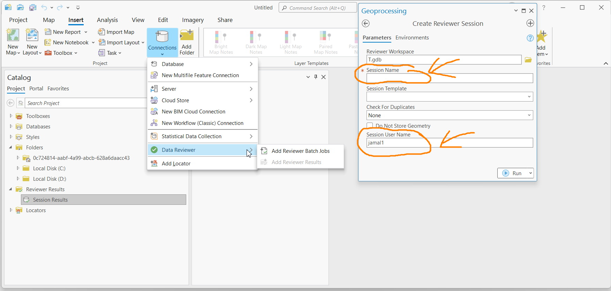The width and height of the screenshot is (611, 291).
Task: Browse for Reviewer Workspace folder
Action: pyautogui.click(x=528, y=60)
